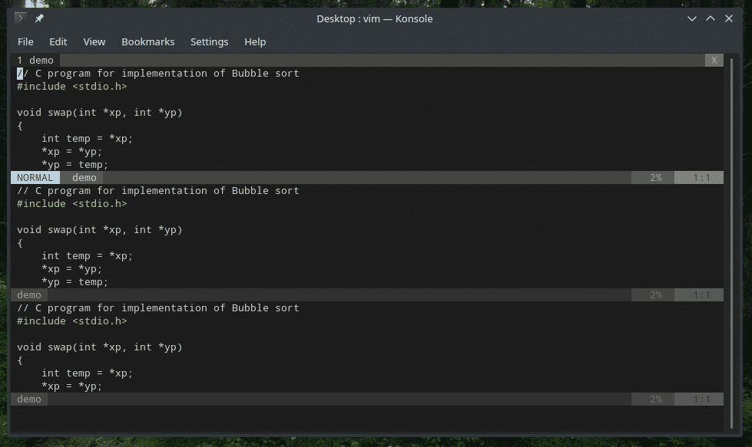This screenshot has height=447, width=752.
Task: Click '#include <stdio.h>' in bottom split
Action: pos(72,321)
